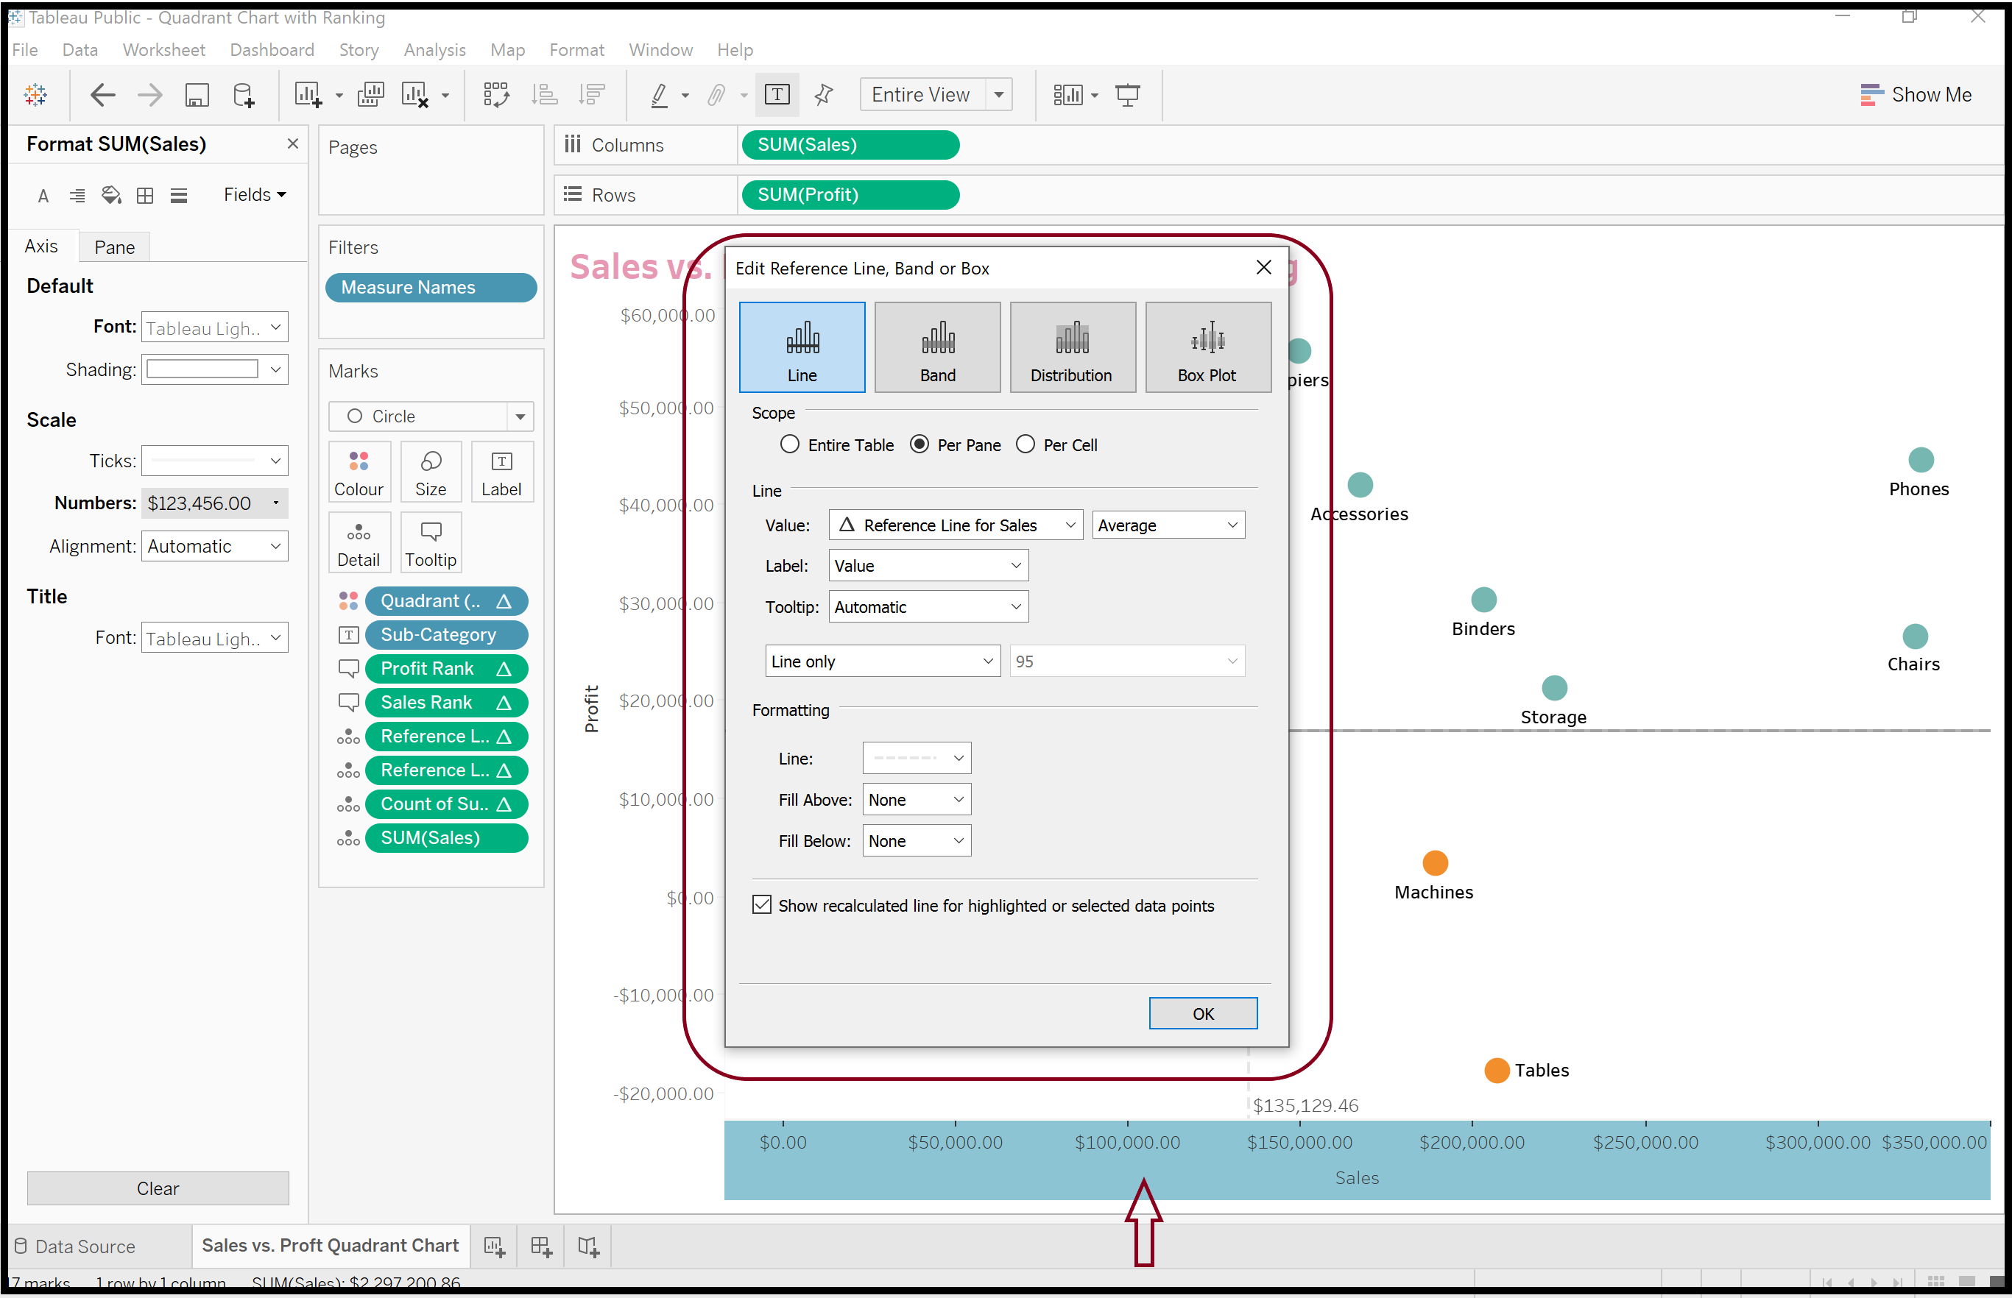
Task: Click the Sort descending toolbar icon
Action: tap(592, 95)
